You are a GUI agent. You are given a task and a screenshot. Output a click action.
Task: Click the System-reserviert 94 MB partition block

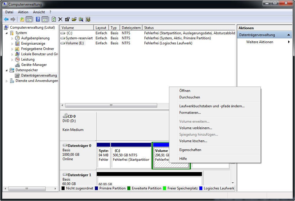pyautogui.click(x=103, y=155)
